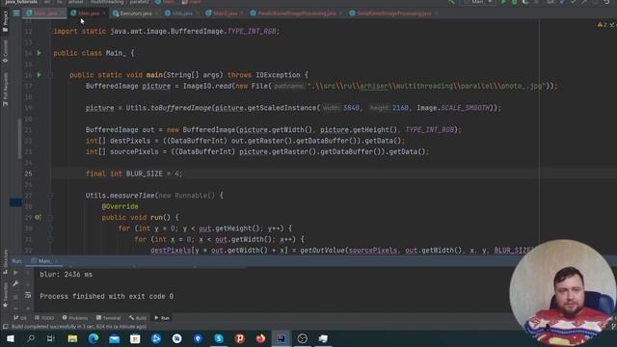Click the @Override annotation on line 28

click(120, 206)
